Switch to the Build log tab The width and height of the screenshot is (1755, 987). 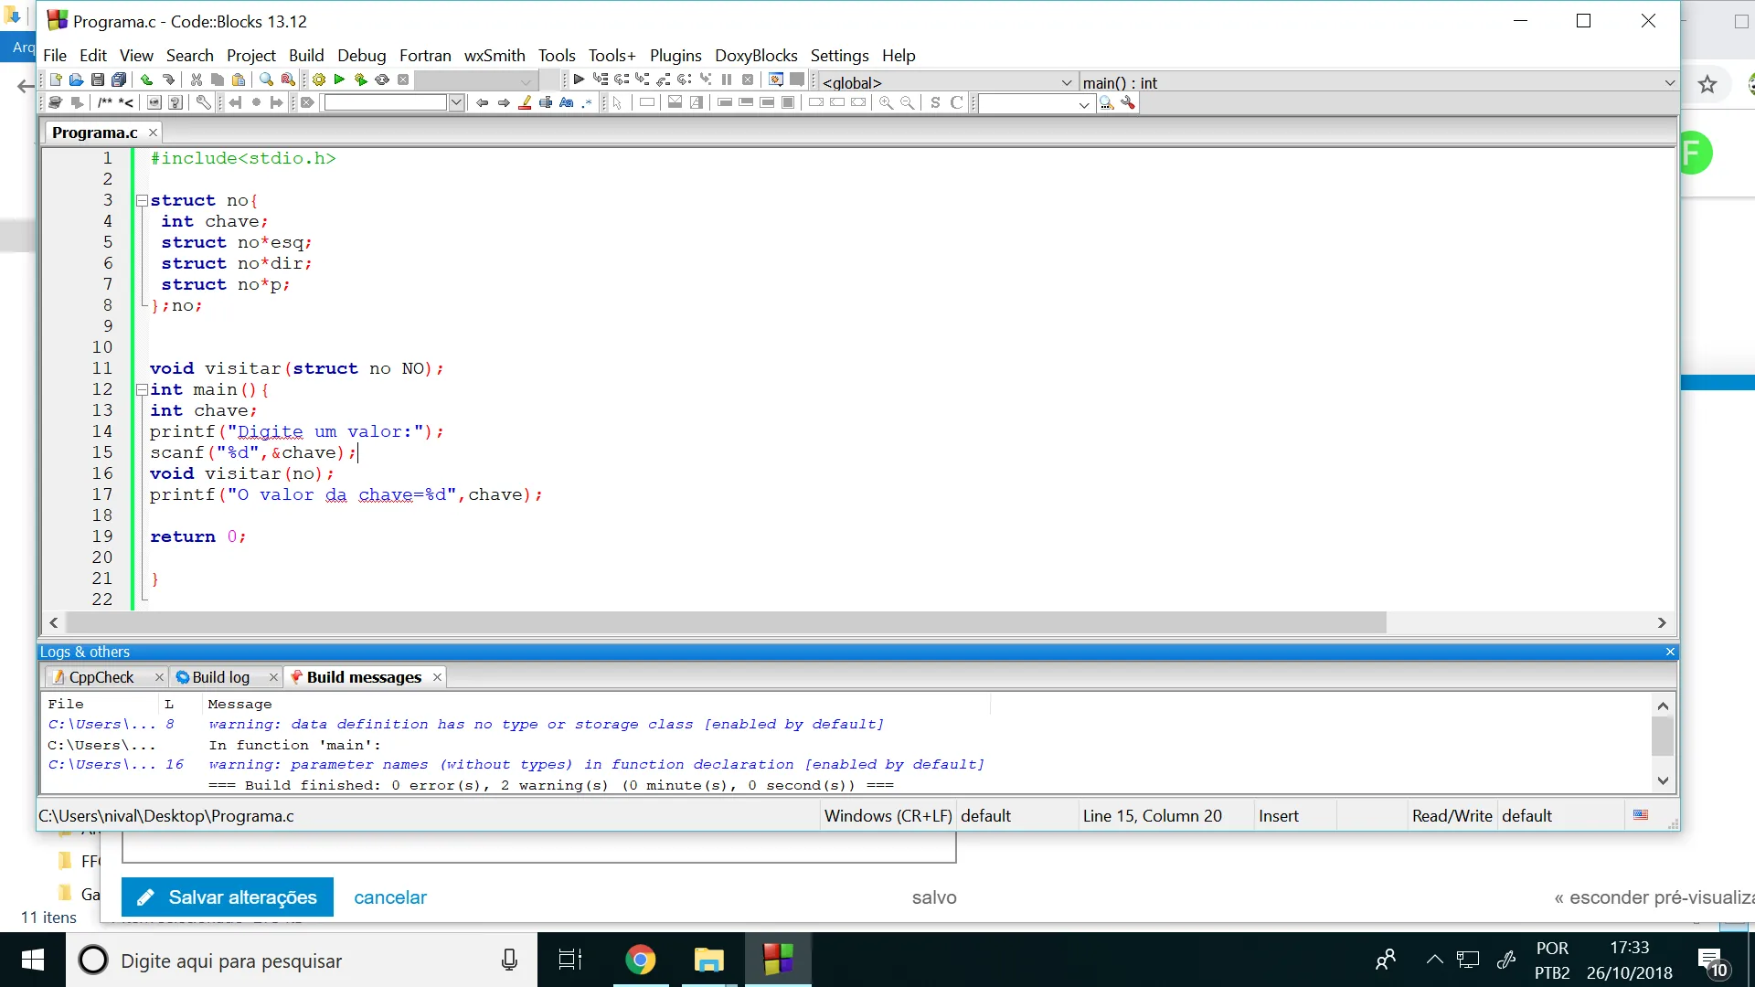[220, 677]
